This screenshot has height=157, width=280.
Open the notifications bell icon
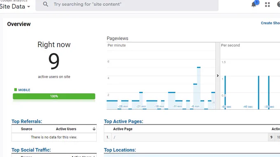[254, 5]
